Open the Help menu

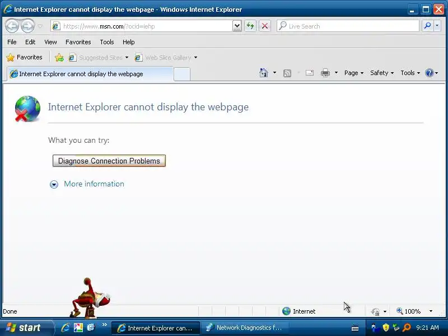tap(129, 42)
